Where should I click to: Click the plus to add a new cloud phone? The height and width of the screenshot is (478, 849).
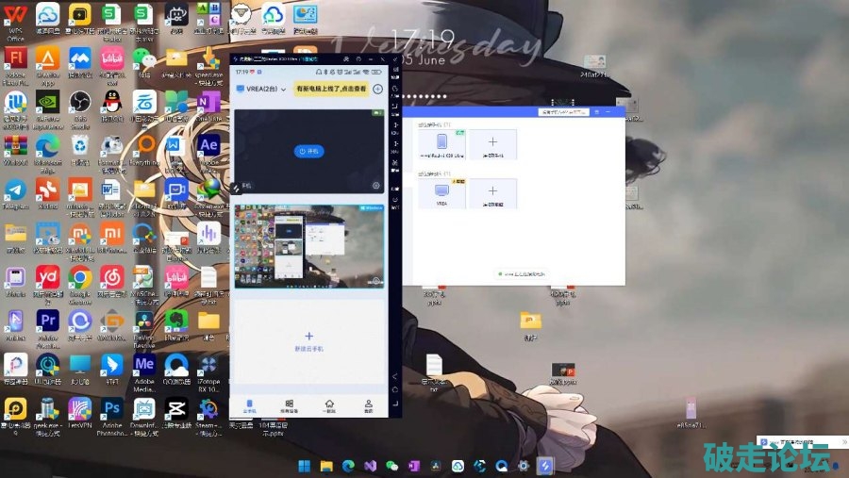309,337
